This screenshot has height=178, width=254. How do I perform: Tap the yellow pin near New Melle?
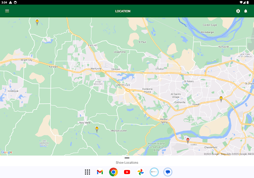click(97, 130)
